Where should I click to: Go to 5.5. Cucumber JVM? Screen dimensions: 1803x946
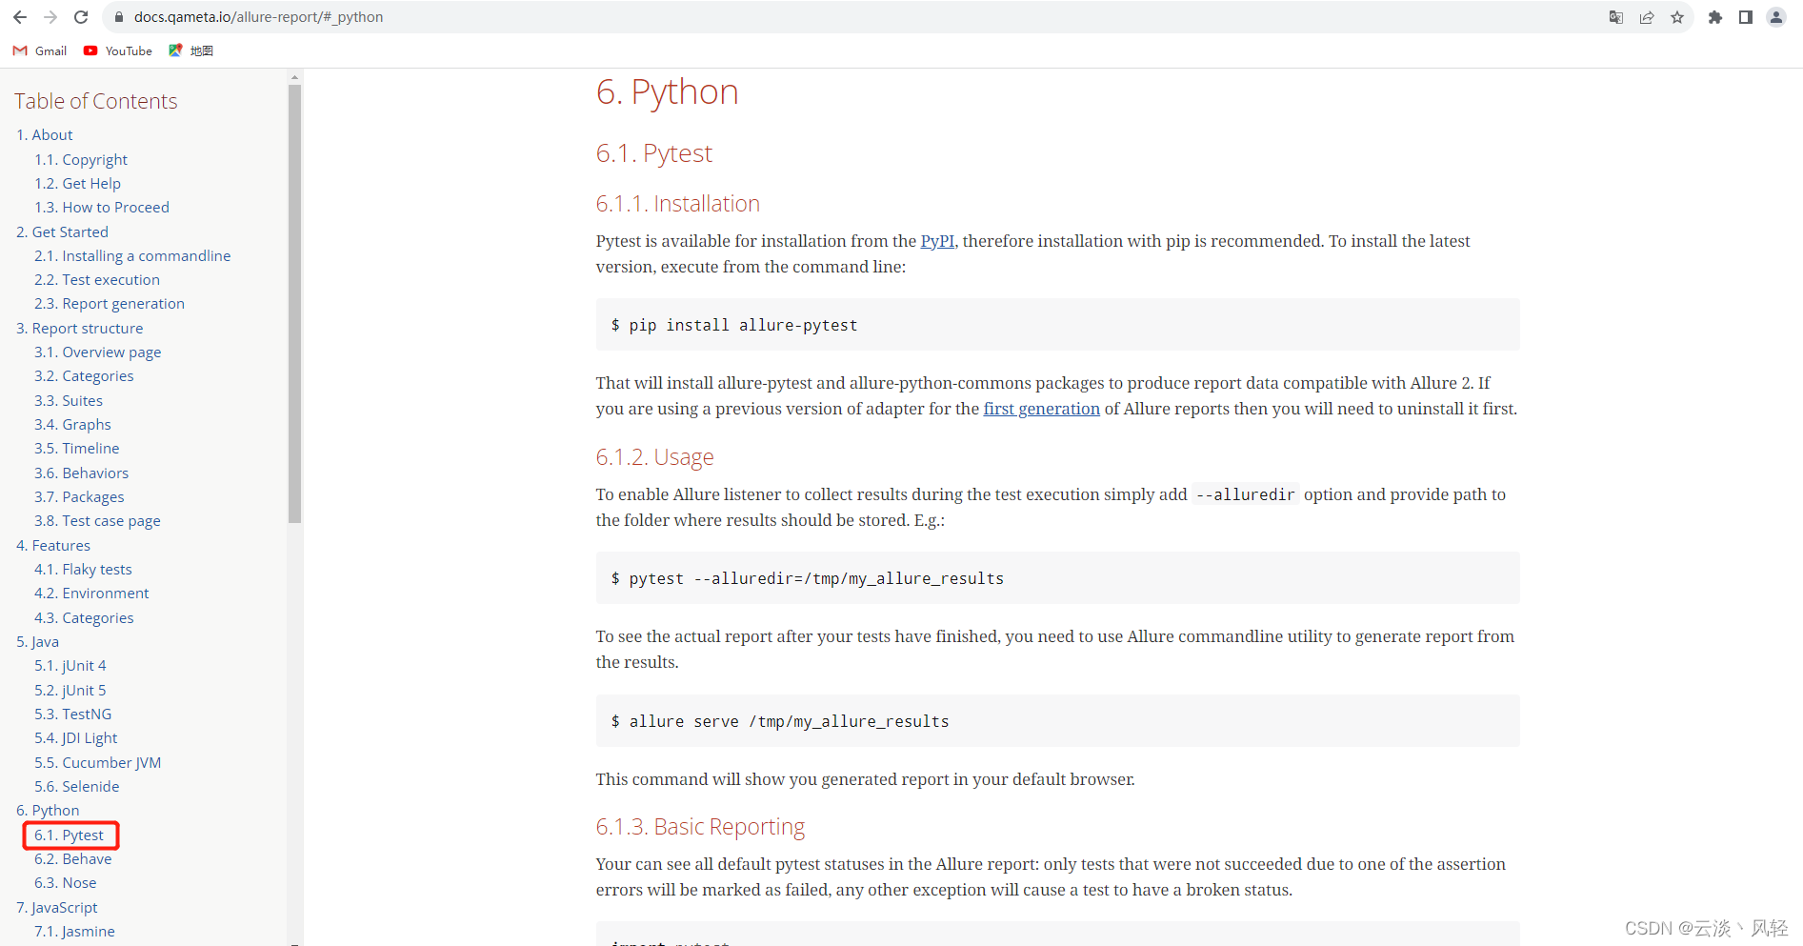point(97,763)
